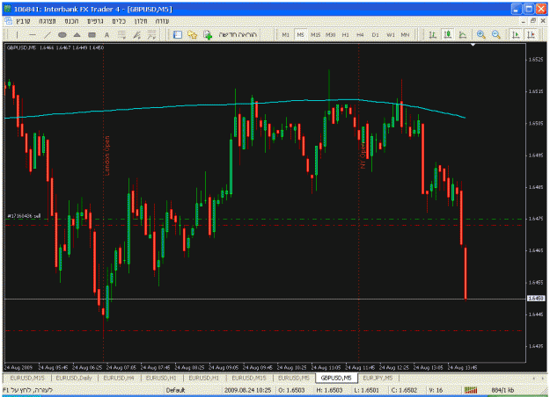Click the Default profile in status bar
Image resolution: width=550 pixels, height=397 pixels.
(x=175, y=390)
